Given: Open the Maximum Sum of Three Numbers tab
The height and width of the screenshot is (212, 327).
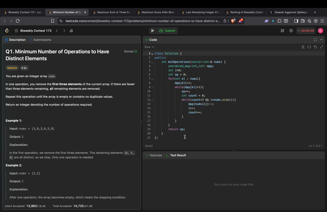Looking at the screenshot, I should point(112,12).
